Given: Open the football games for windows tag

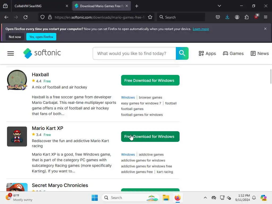Looking at the screenshot, I should (x=142, y=115).
